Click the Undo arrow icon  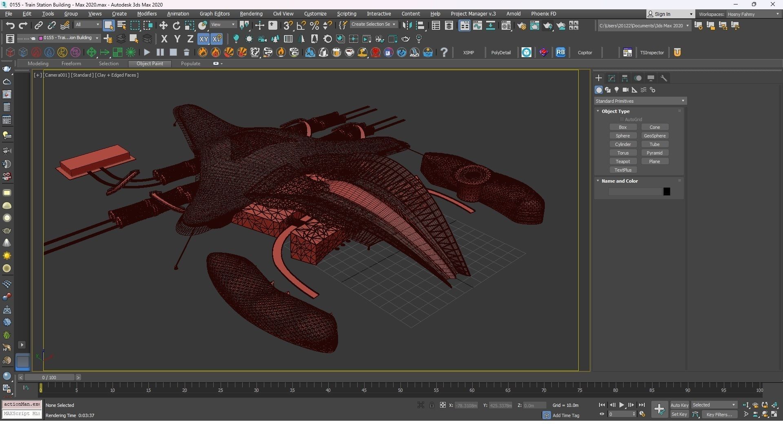(x=10, y=25)
